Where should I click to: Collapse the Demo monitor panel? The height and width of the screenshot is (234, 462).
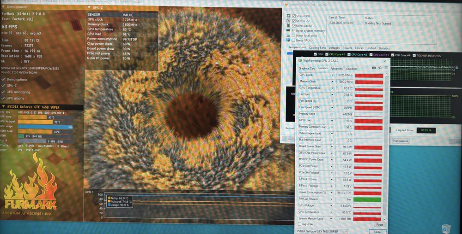(3, 7)
